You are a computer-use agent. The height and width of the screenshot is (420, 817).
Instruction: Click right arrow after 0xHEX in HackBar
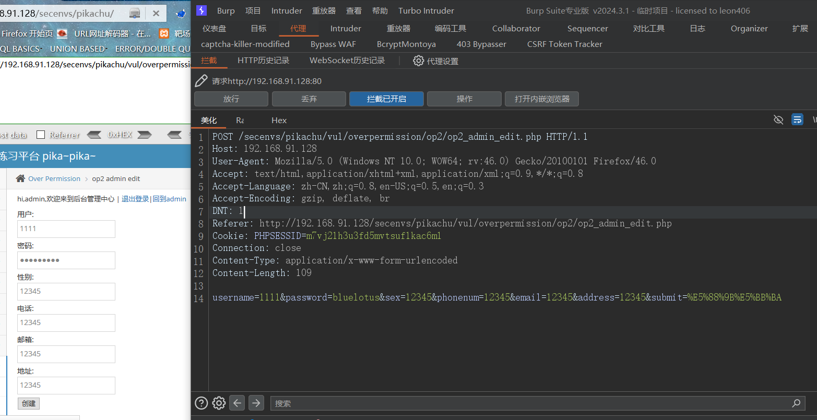point(145,135)
